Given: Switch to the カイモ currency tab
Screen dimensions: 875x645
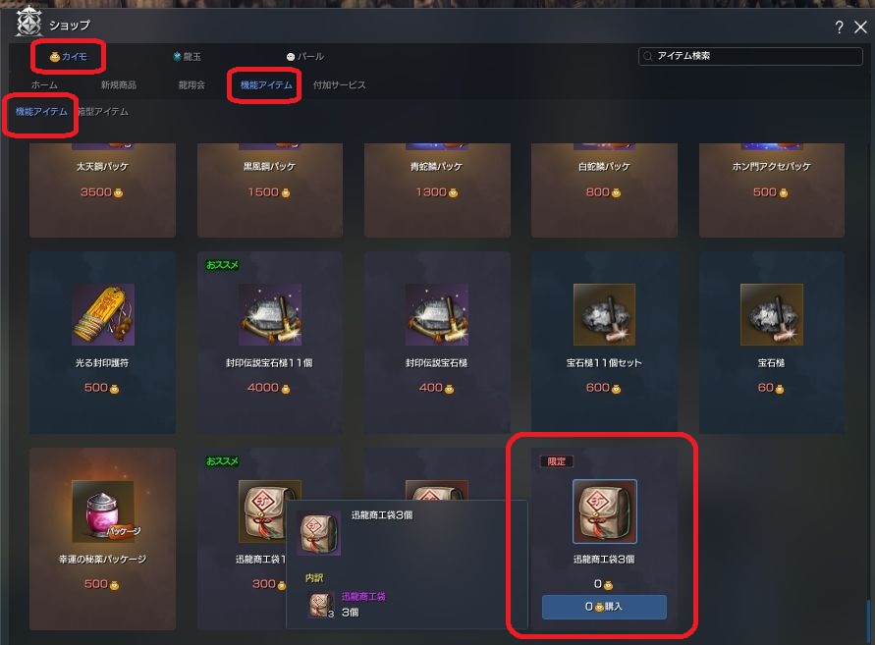Looking at the screenshot, I should coord(68,56).
